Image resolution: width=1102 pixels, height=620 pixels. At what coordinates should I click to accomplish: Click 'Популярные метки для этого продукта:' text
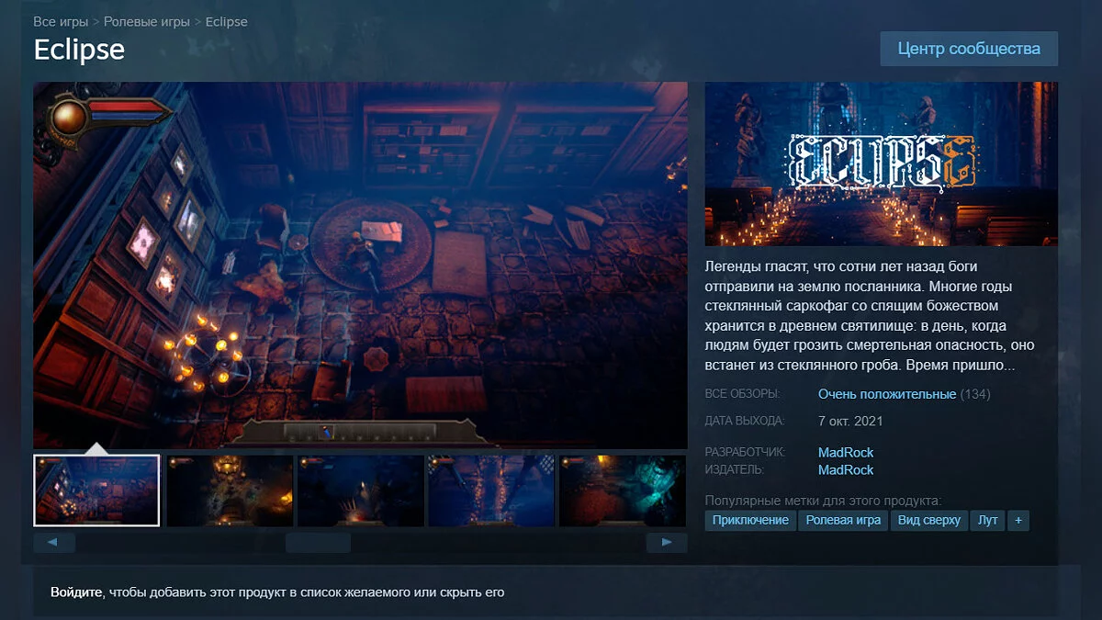tap(824, 501)
